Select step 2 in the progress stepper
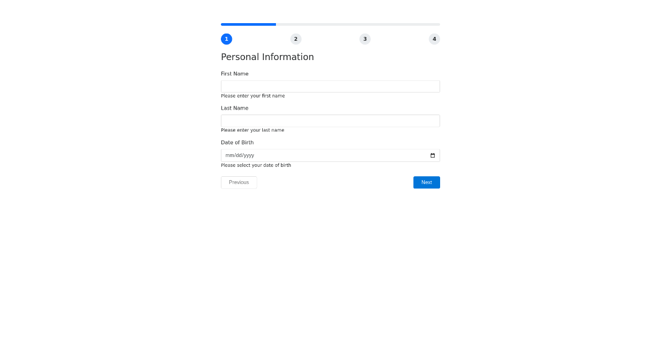This screenshot has height=347, width=661. tap(296, 39)
